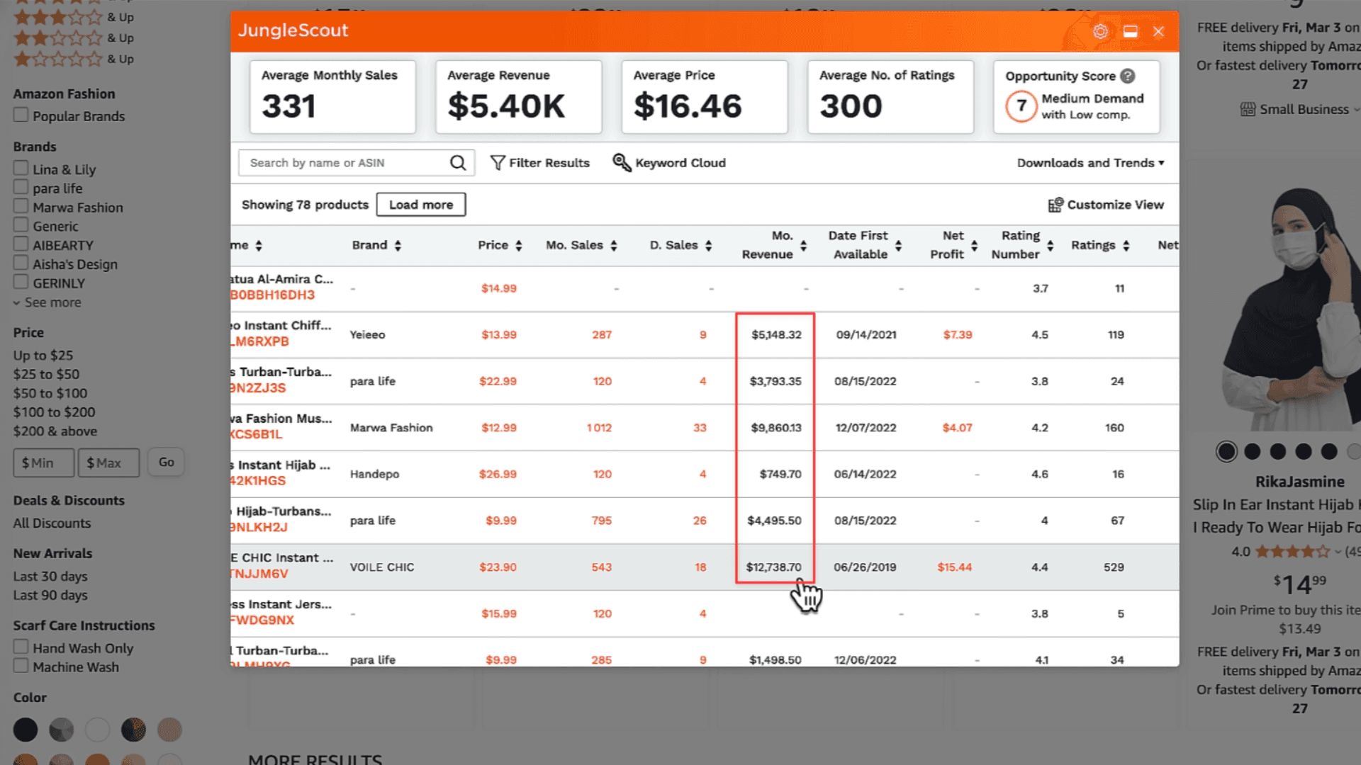Open Keyword Cloud tool
Screen dimensions: 1361x765
click(x=669, y=163)
